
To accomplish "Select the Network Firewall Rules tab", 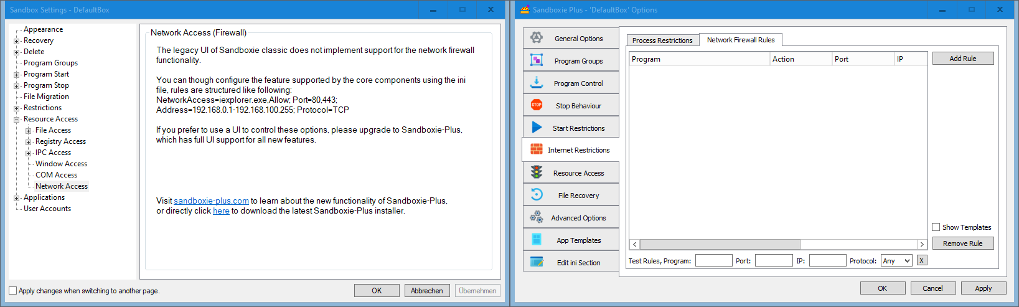I will pos(740,40).
